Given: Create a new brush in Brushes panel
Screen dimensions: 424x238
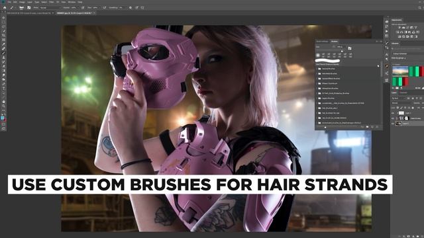Looking at the screenshot, I should 372,127.
